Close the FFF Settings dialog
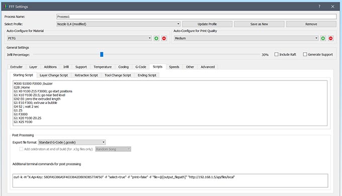This screenshot has height=196, width=342. pyautogui.click(x=332, y=7)
